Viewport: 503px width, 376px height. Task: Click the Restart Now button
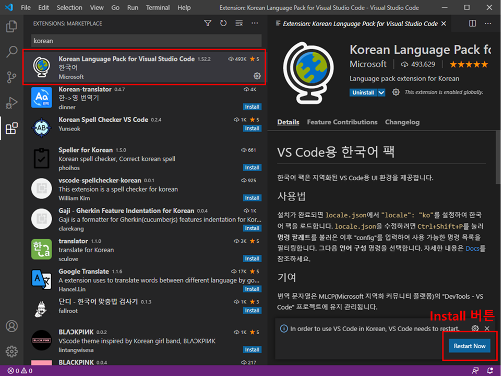[x=469, y=346]
